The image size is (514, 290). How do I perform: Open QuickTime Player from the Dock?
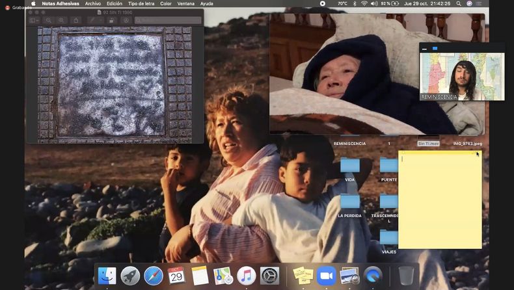(x=373, y=276)
